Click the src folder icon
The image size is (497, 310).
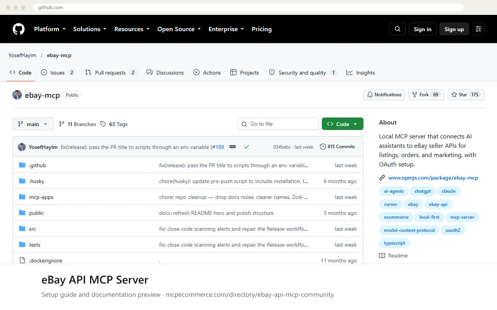tap(22, 229)
